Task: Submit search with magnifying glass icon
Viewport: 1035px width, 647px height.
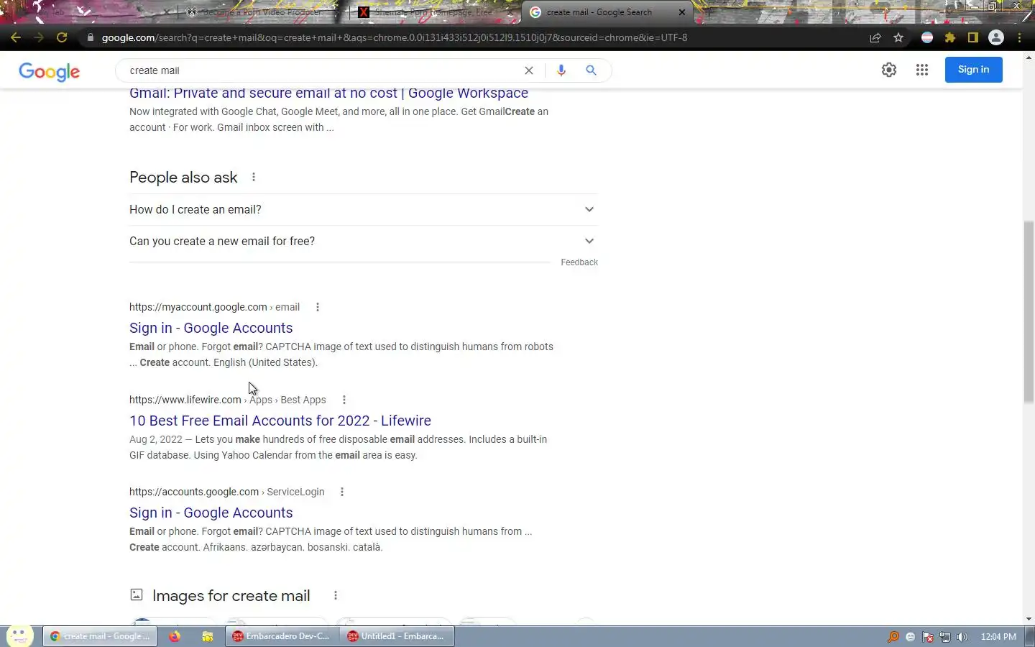Action: [x=591, y=70]
